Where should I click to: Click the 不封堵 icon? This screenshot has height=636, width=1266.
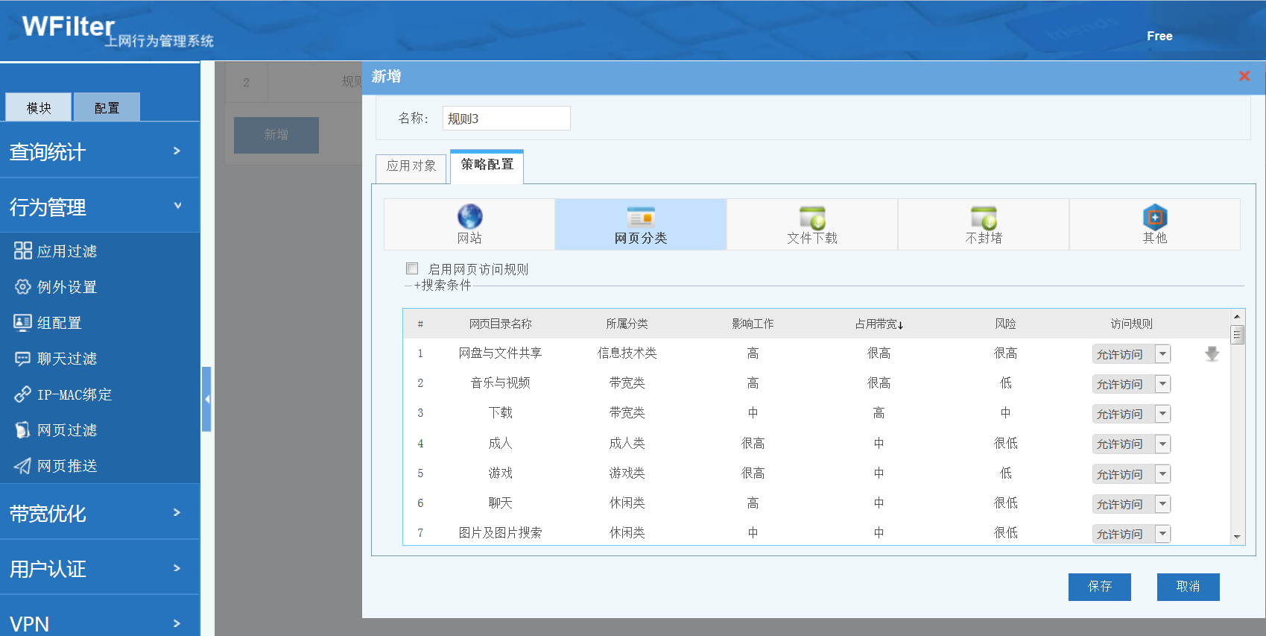pyautogui.click(x=983, y=218)
